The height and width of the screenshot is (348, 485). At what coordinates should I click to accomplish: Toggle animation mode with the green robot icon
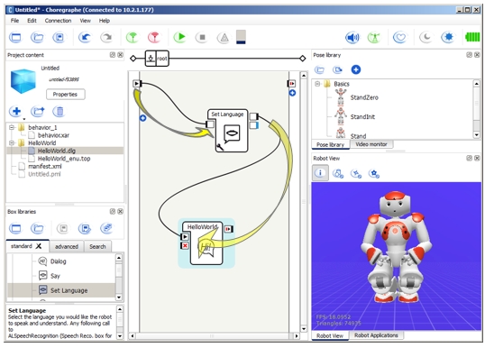pos(374,38)
